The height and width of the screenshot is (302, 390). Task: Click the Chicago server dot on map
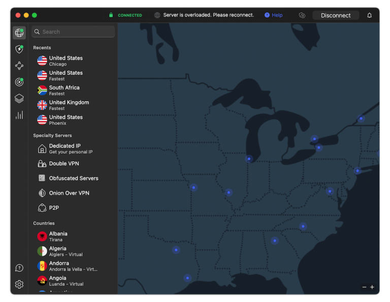(x=249, y=159)
